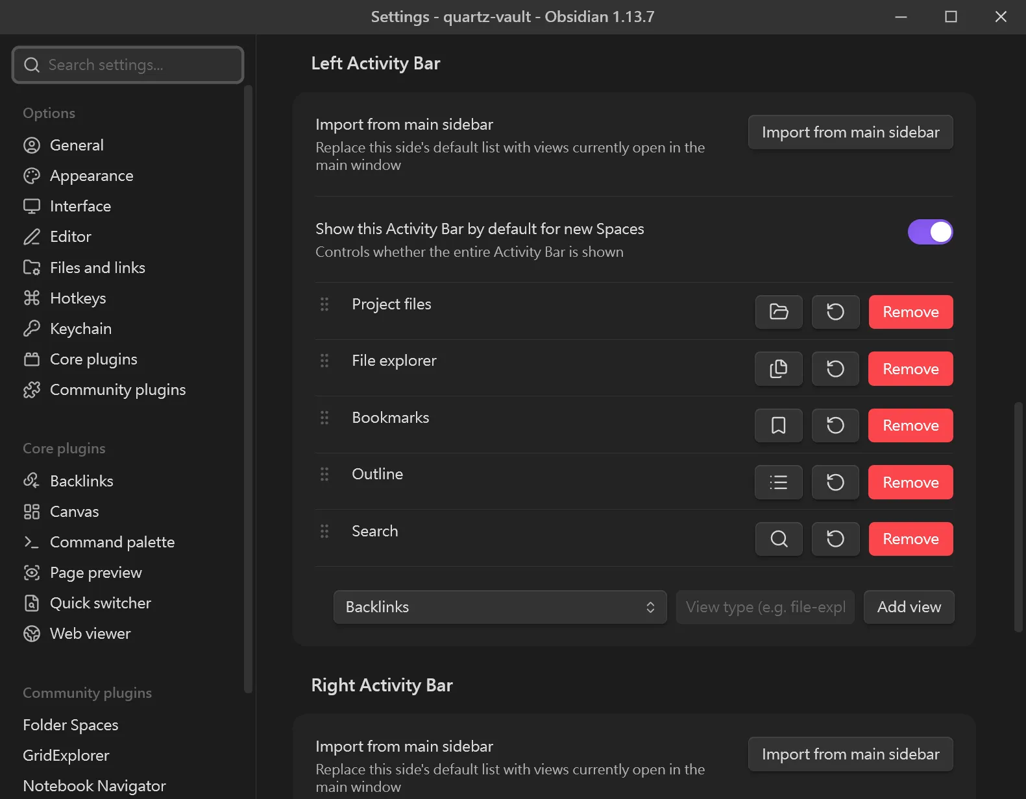The width and height of the screenshot is (1026, 799).
Task: Minimize the Settings window
Action: click(901, 17)
